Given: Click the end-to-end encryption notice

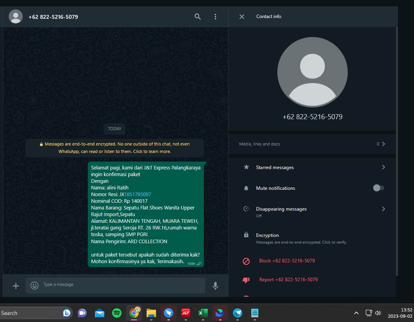Looking at the screenshot, I should tap(114, 147).
